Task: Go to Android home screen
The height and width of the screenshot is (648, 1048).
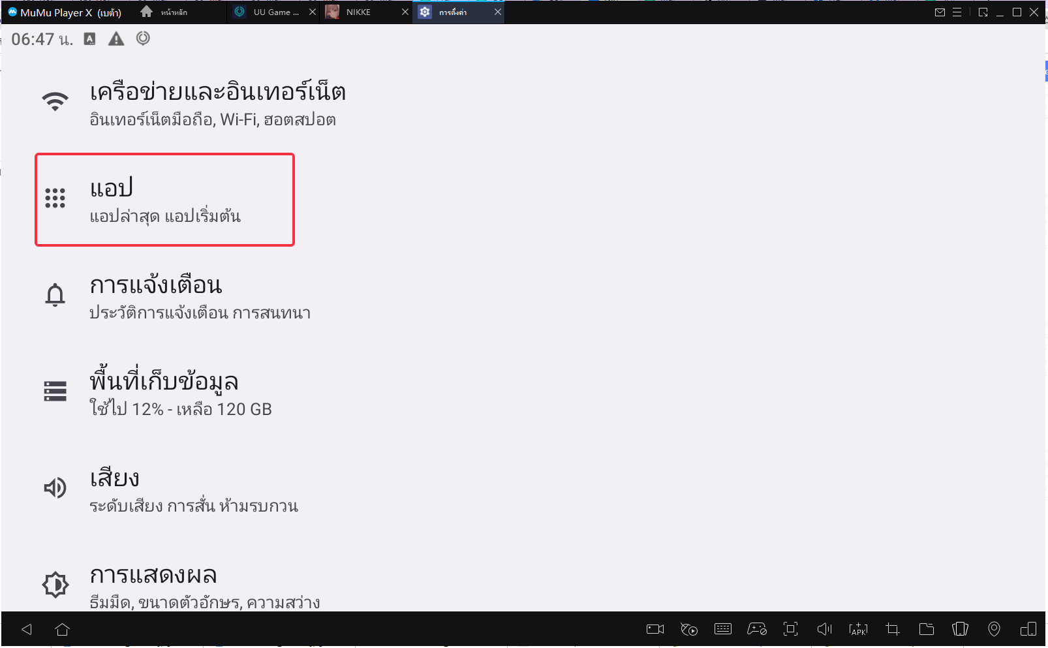Action: (x=62, y=629)
